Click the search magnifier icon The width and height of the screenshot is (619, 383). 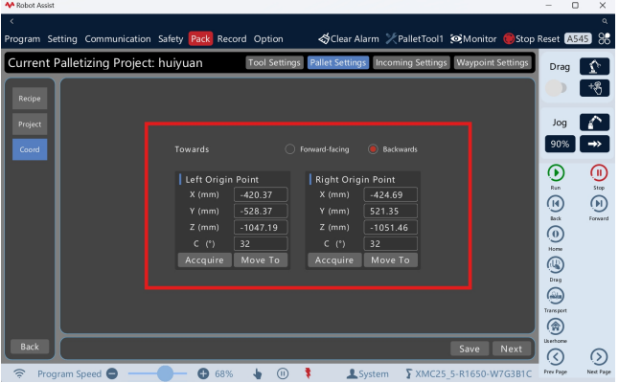tap(605, 21)
